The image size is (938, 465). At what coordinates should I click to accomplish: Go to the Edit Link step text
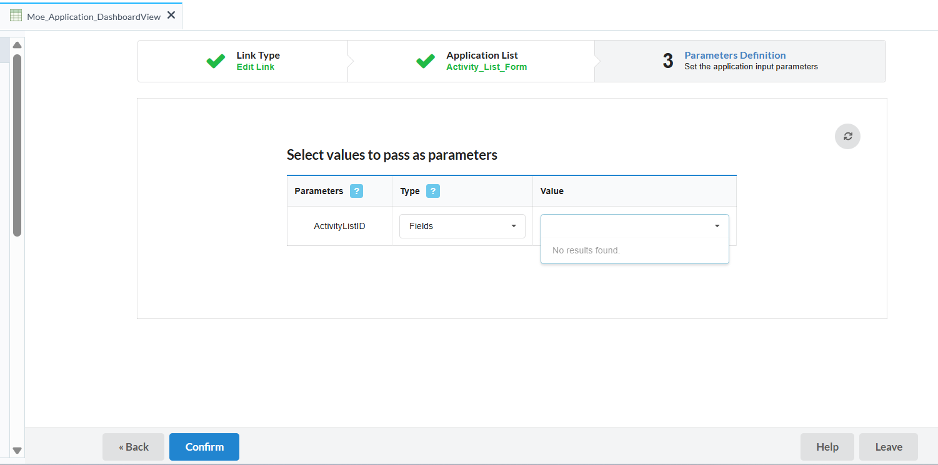255,67
